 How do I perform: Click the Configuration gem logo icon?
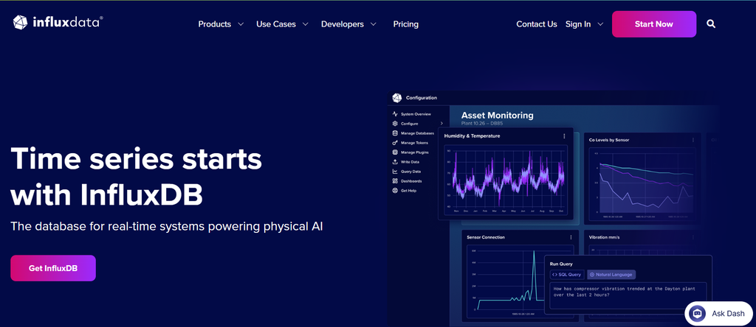396,98
